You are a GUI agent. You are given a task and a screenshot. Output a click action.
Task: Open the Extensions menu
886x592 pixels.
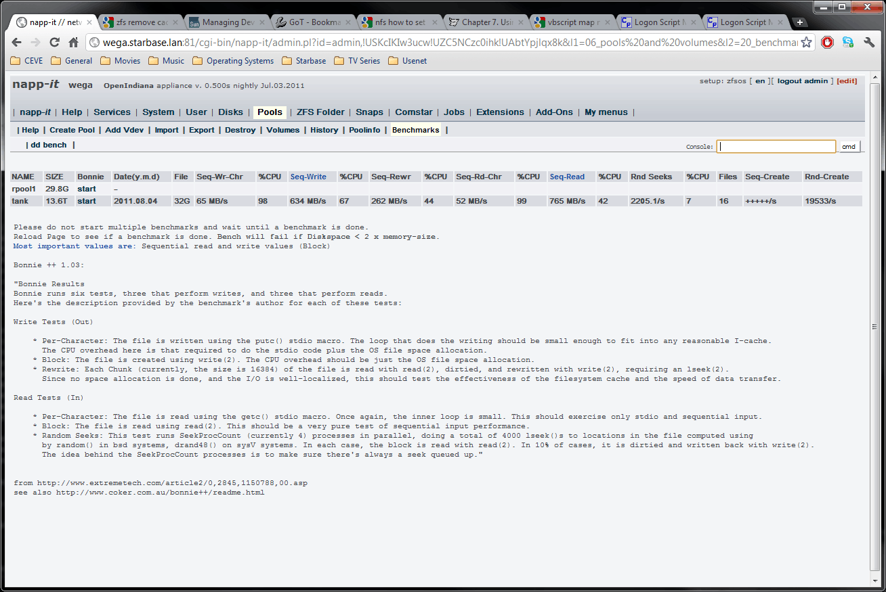[x=500, y=112]
